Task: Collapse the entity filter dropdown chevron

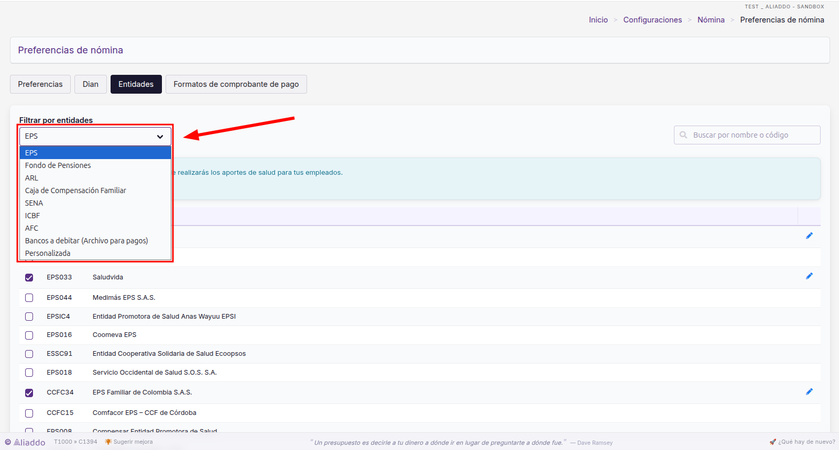Action: click(x=160, y=137)
